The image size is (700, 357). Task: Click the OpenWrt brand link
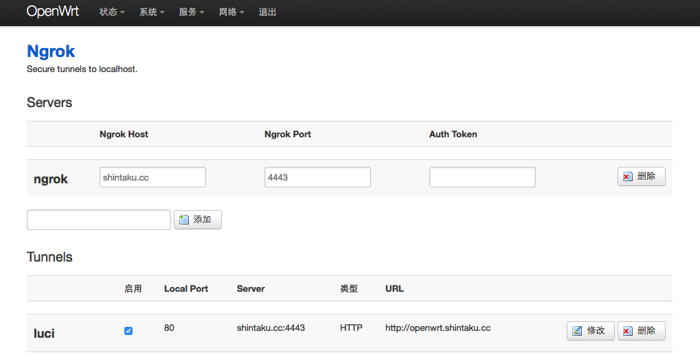click(53, 12)
